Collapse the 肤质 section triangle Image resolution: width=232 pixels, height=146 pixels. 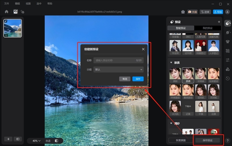click(171, 63)
